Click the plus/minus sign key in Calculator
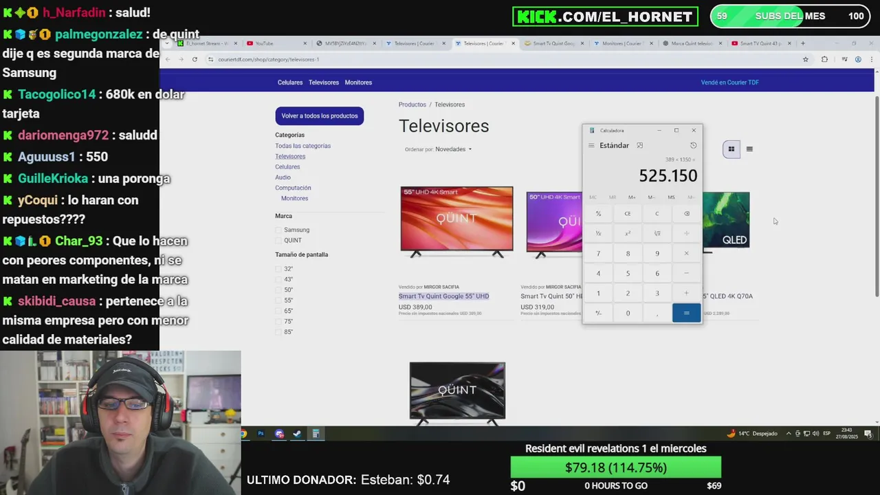 598,313
